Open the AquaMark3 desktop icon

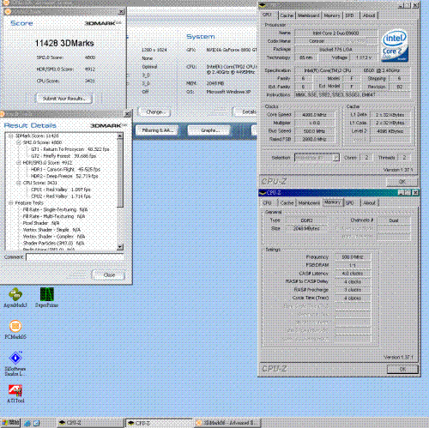point(15,298)
